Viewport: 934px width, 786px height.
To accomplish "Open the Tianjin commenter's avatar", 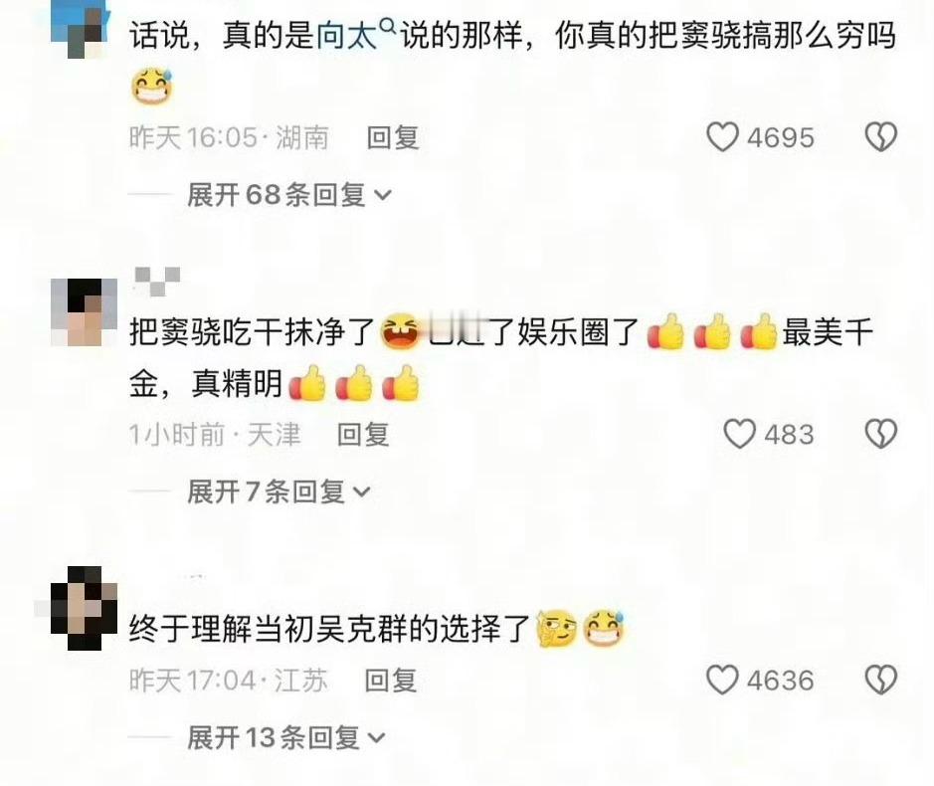I will click(84, 312).
